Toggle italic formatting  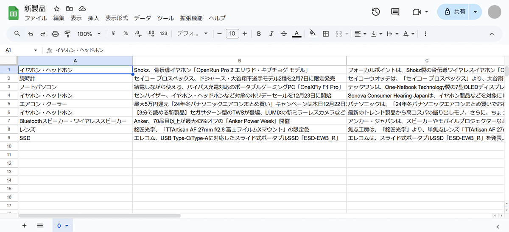click(271, 34)
